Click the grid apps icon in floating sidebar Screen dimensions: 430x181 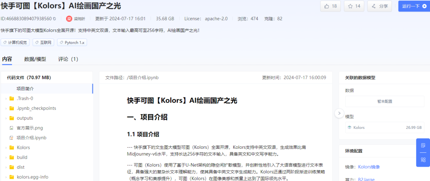pos(423,160)
